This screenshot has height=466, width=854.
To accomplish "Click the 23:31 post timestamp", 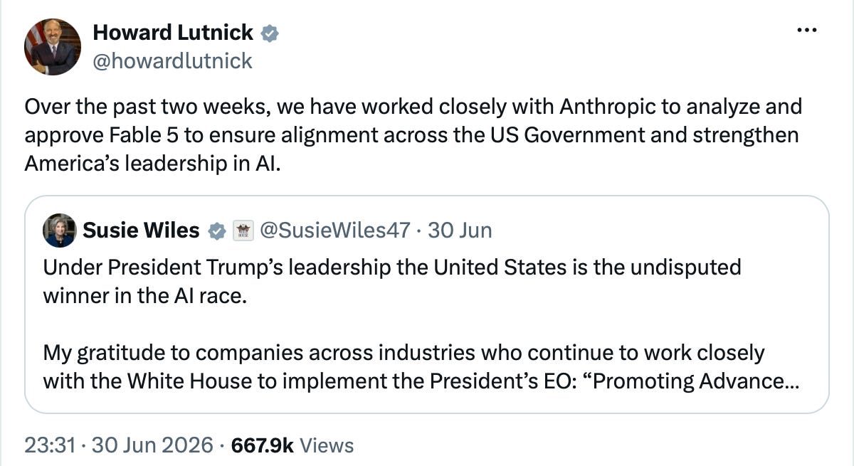I will click(49, 445).
